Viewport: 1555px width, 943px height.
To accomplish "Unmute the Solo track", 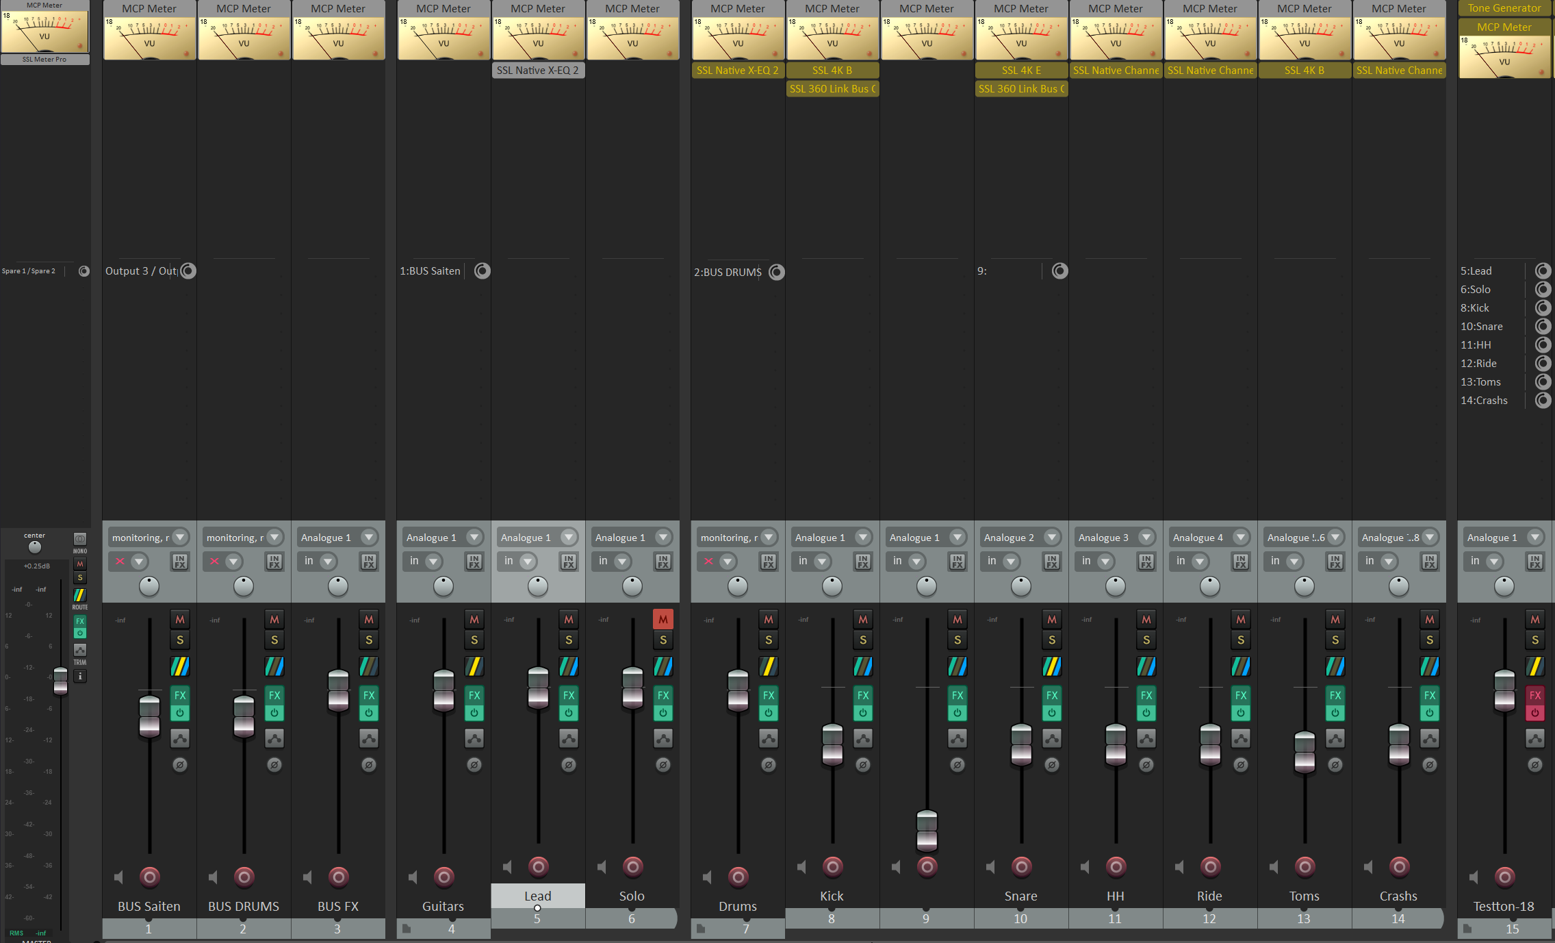I will [663, 619].
